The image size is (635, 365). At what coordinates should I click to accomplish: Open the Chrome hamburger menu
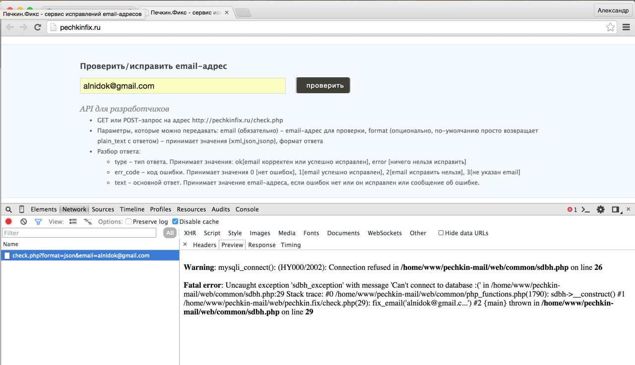coord(626,27)
